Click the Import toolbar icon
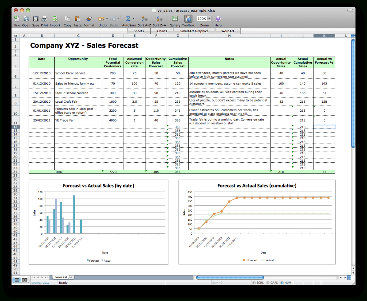The height and width of the screenshot is (301, 367). 55,19
